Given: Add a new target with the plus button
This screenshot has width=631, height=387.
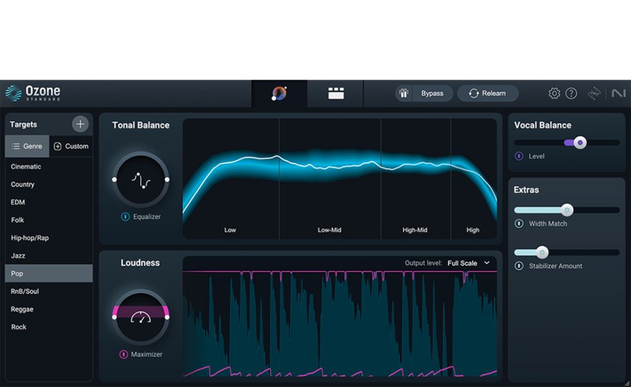Looking at the screenshot, I should (x=80, y=124).
